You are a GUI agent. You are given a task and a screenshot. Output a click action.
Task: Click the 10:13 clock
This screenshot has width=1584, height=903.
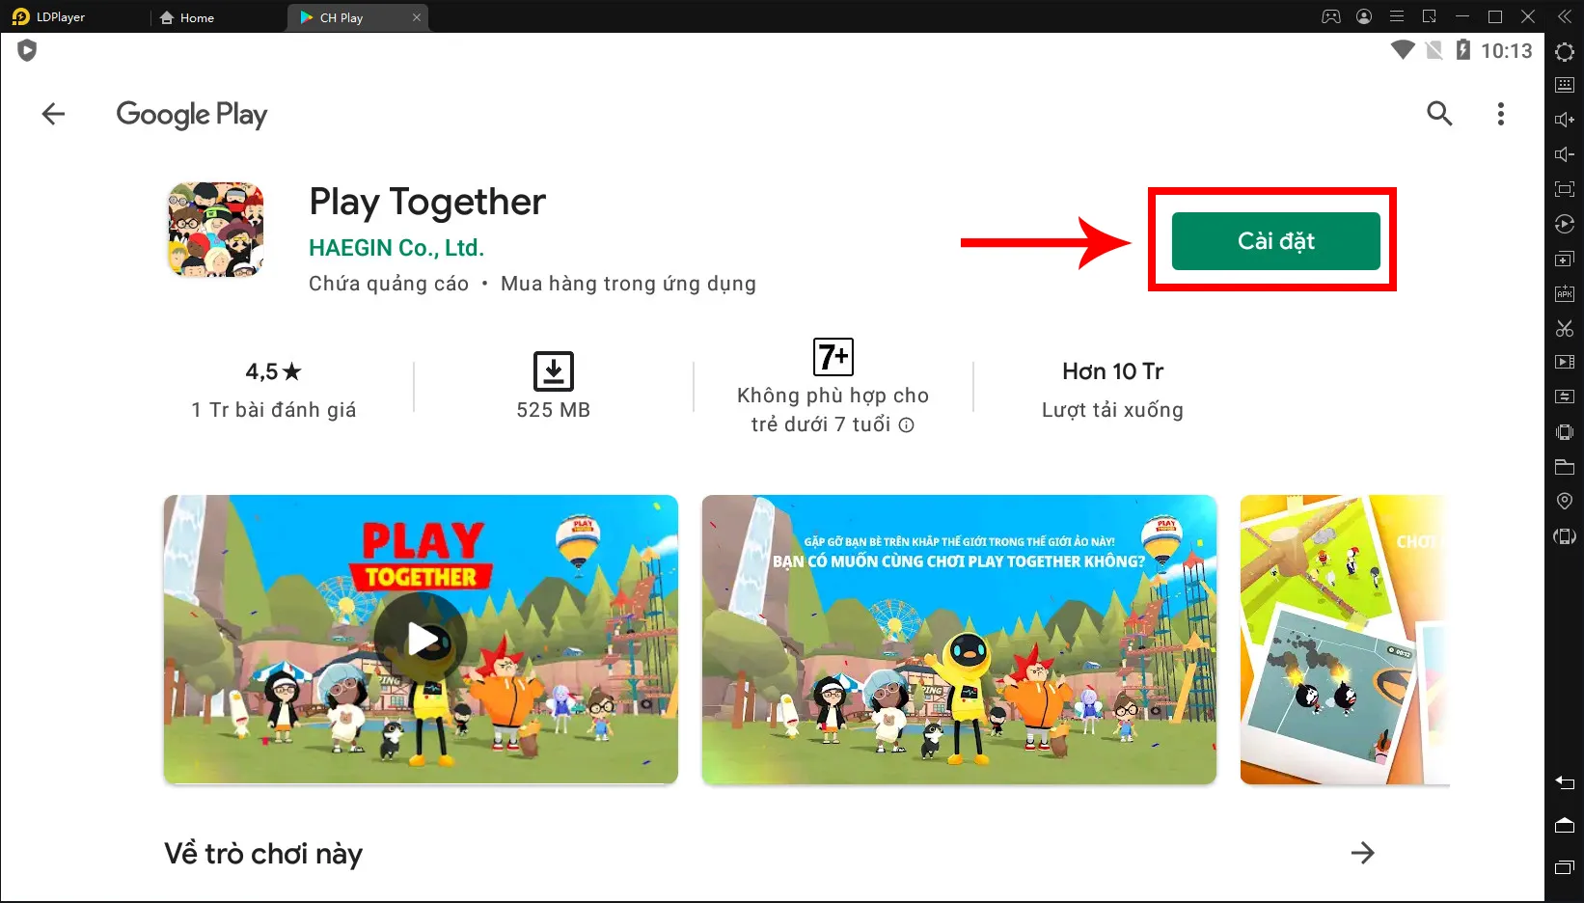coord(1507,51)
